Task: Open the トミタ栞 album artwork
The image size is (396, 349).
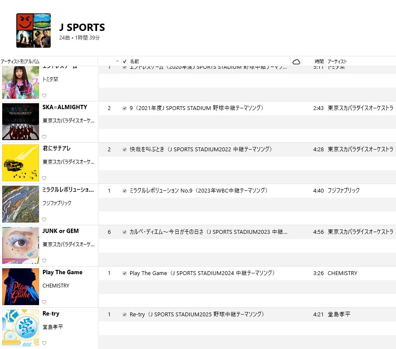Action: (x=21, y=83)
